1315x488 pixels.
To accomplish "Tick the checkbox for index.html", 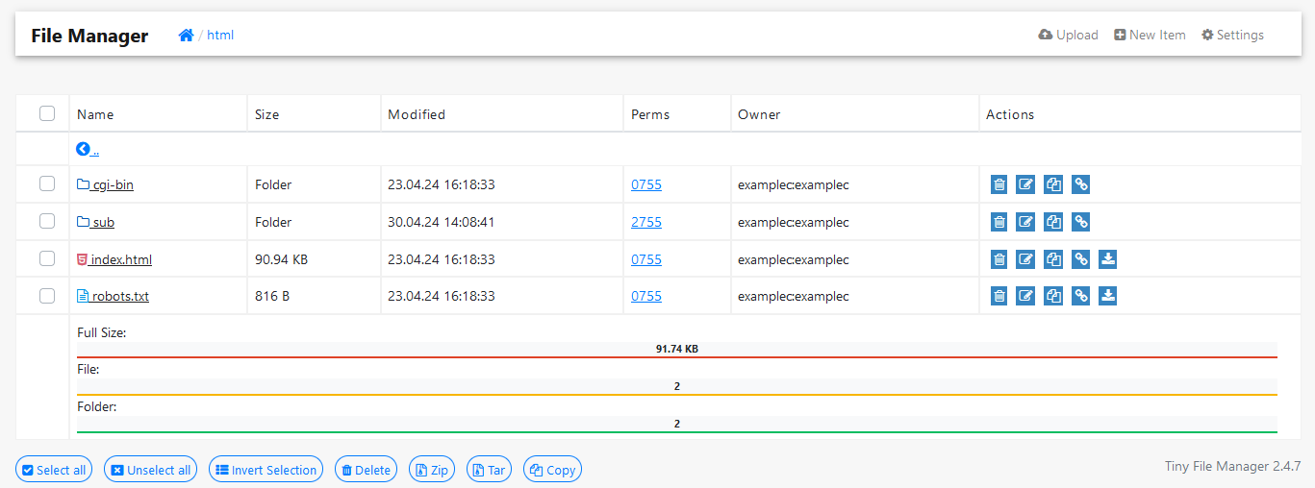I will pos(47,258).
